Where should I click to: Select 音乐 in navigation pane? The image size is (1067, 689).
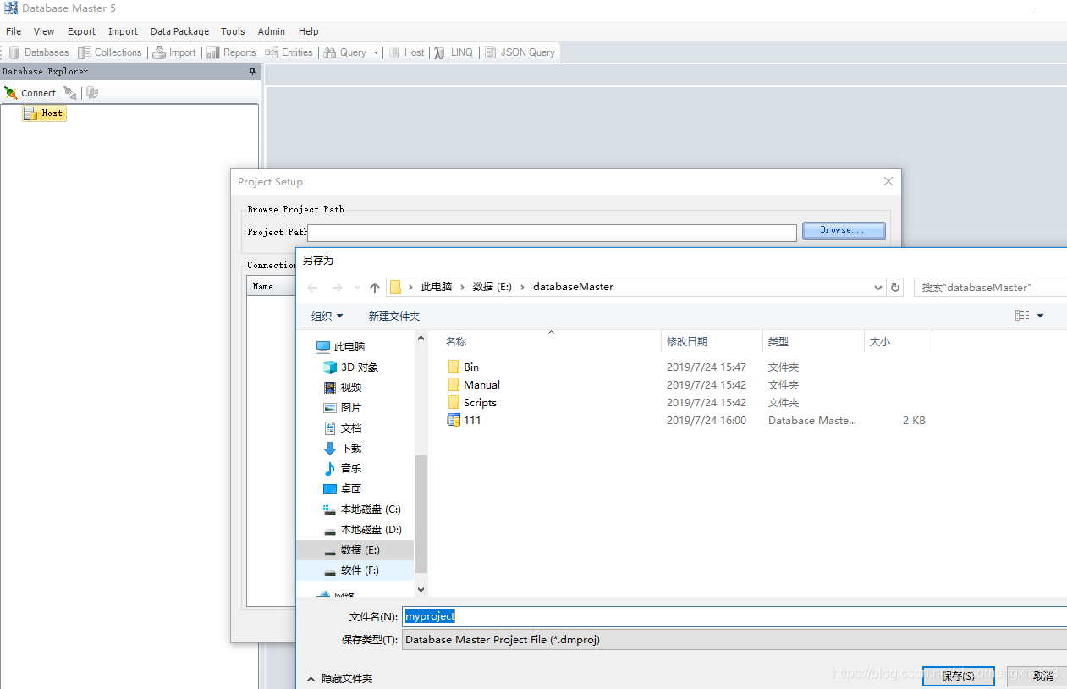(x=343, y=469)
